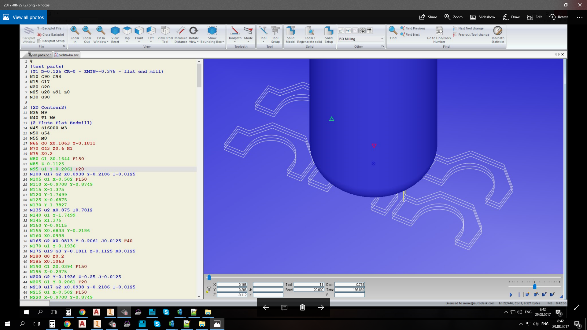Switch to test parts.nc tab
The width and height of the screenshot is (587, 330).
39,55
